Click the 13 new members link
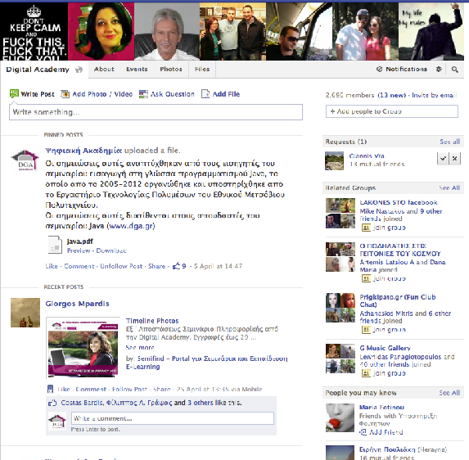This screenshot has width=469, height=460. [392, 95]
